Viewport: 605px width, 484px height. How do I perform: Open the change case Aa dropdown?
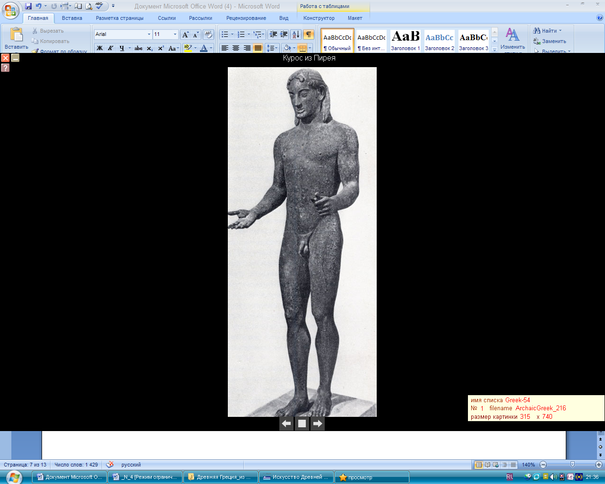coord(173,48)
